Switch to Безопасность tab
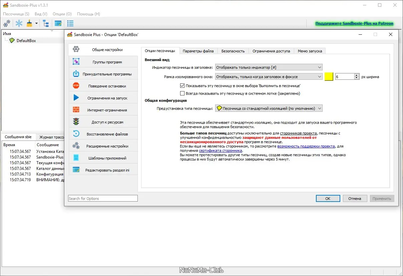The height and width of the screenshot is (276, 403). 233,51
